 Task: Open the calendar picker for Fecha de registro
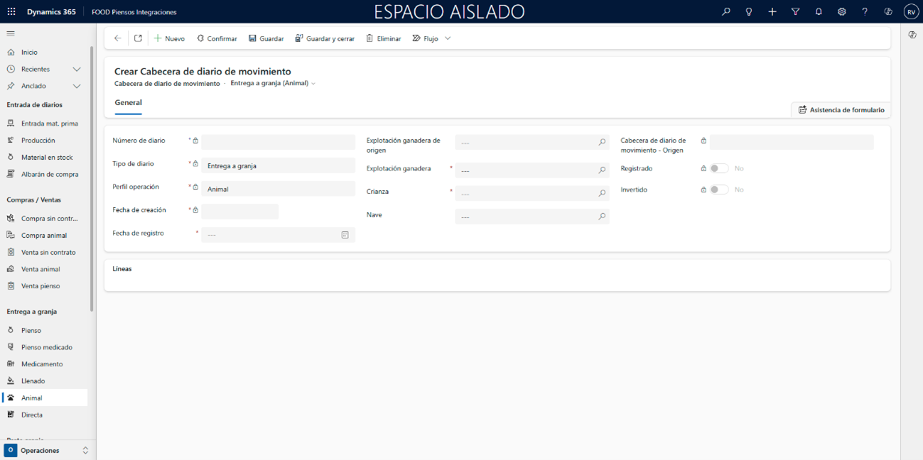[x=345, y=235]
